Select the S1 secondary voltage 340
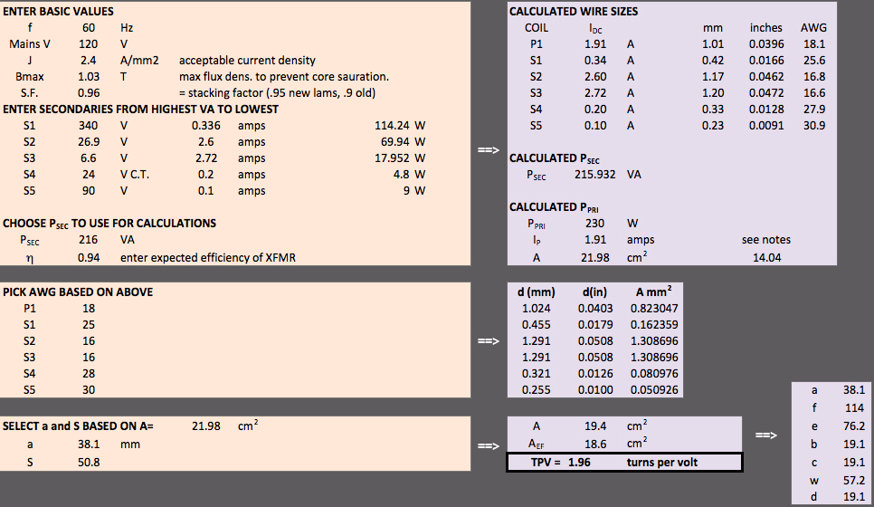 (89, 126)
